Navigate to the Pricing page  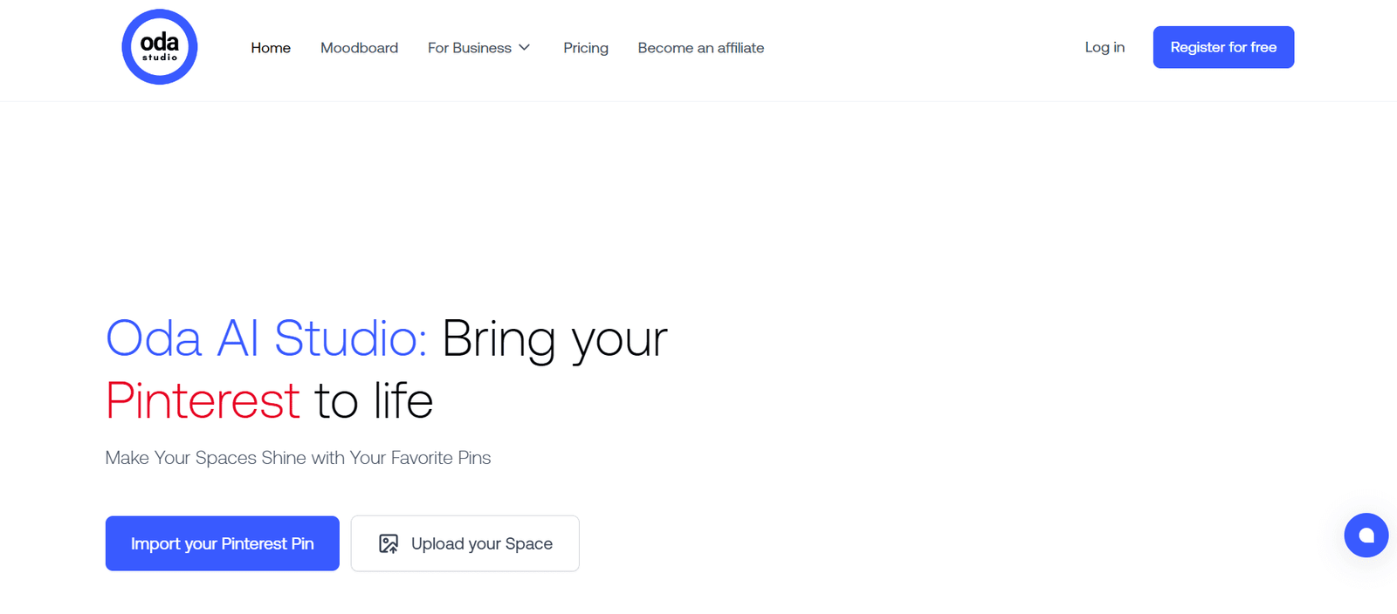click(x=585, y=48)
